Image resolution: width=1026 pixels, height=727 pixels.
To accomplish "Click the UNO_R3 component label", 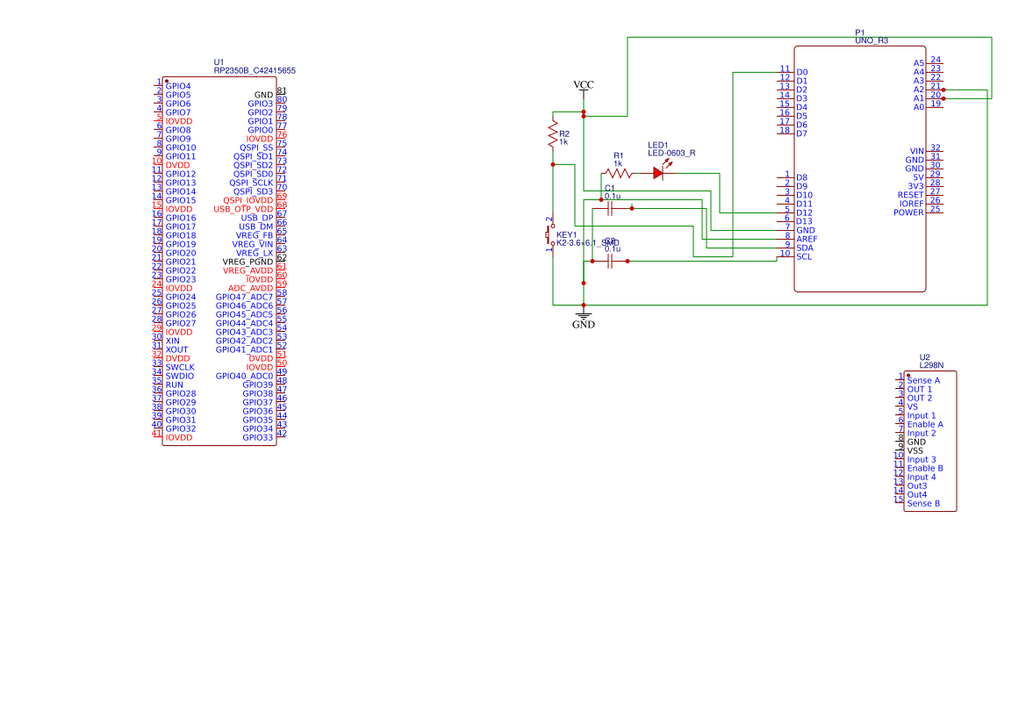I will pyautogui.click(x=872, y=40).
